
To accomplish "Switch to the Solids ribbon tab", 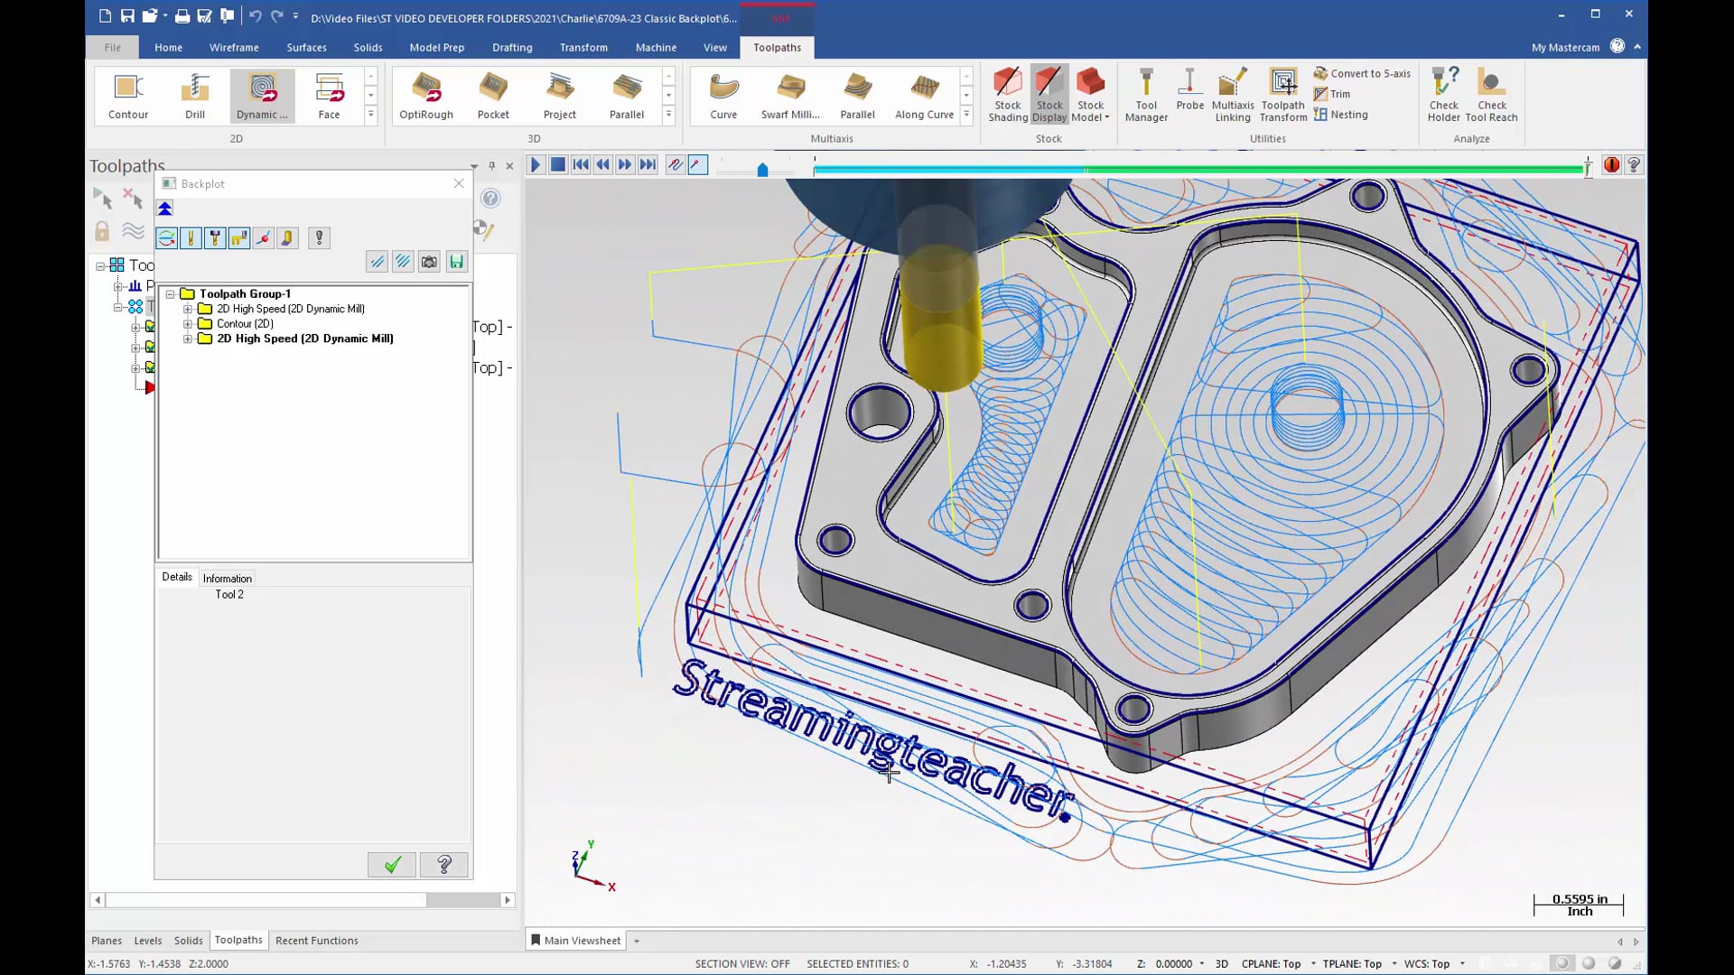I will (368, 48).
